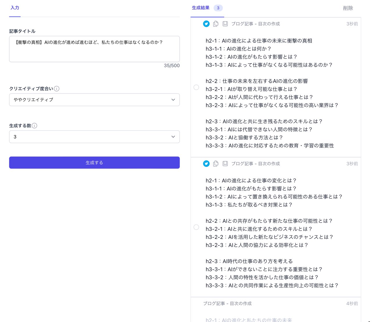372x322 pixels.
Task: Share the second result via the Twitter icon
Action: (206, 163)
